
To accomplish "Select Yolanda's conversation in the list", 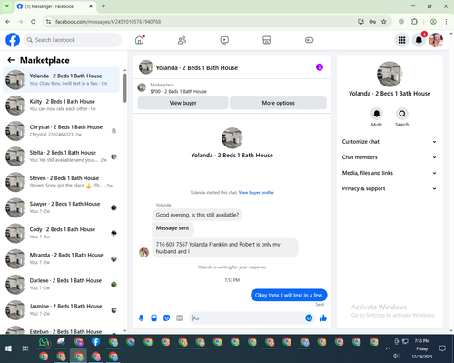I will pos(61,79).
